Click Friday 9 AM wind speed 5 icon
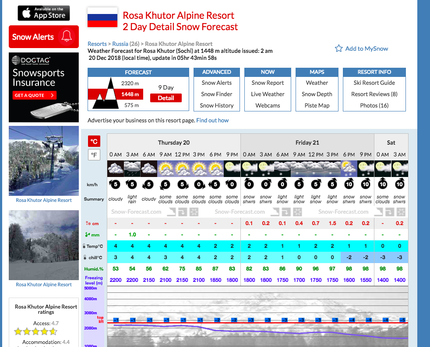This screenshot has height=347, width=430. [x=299, y=184]
